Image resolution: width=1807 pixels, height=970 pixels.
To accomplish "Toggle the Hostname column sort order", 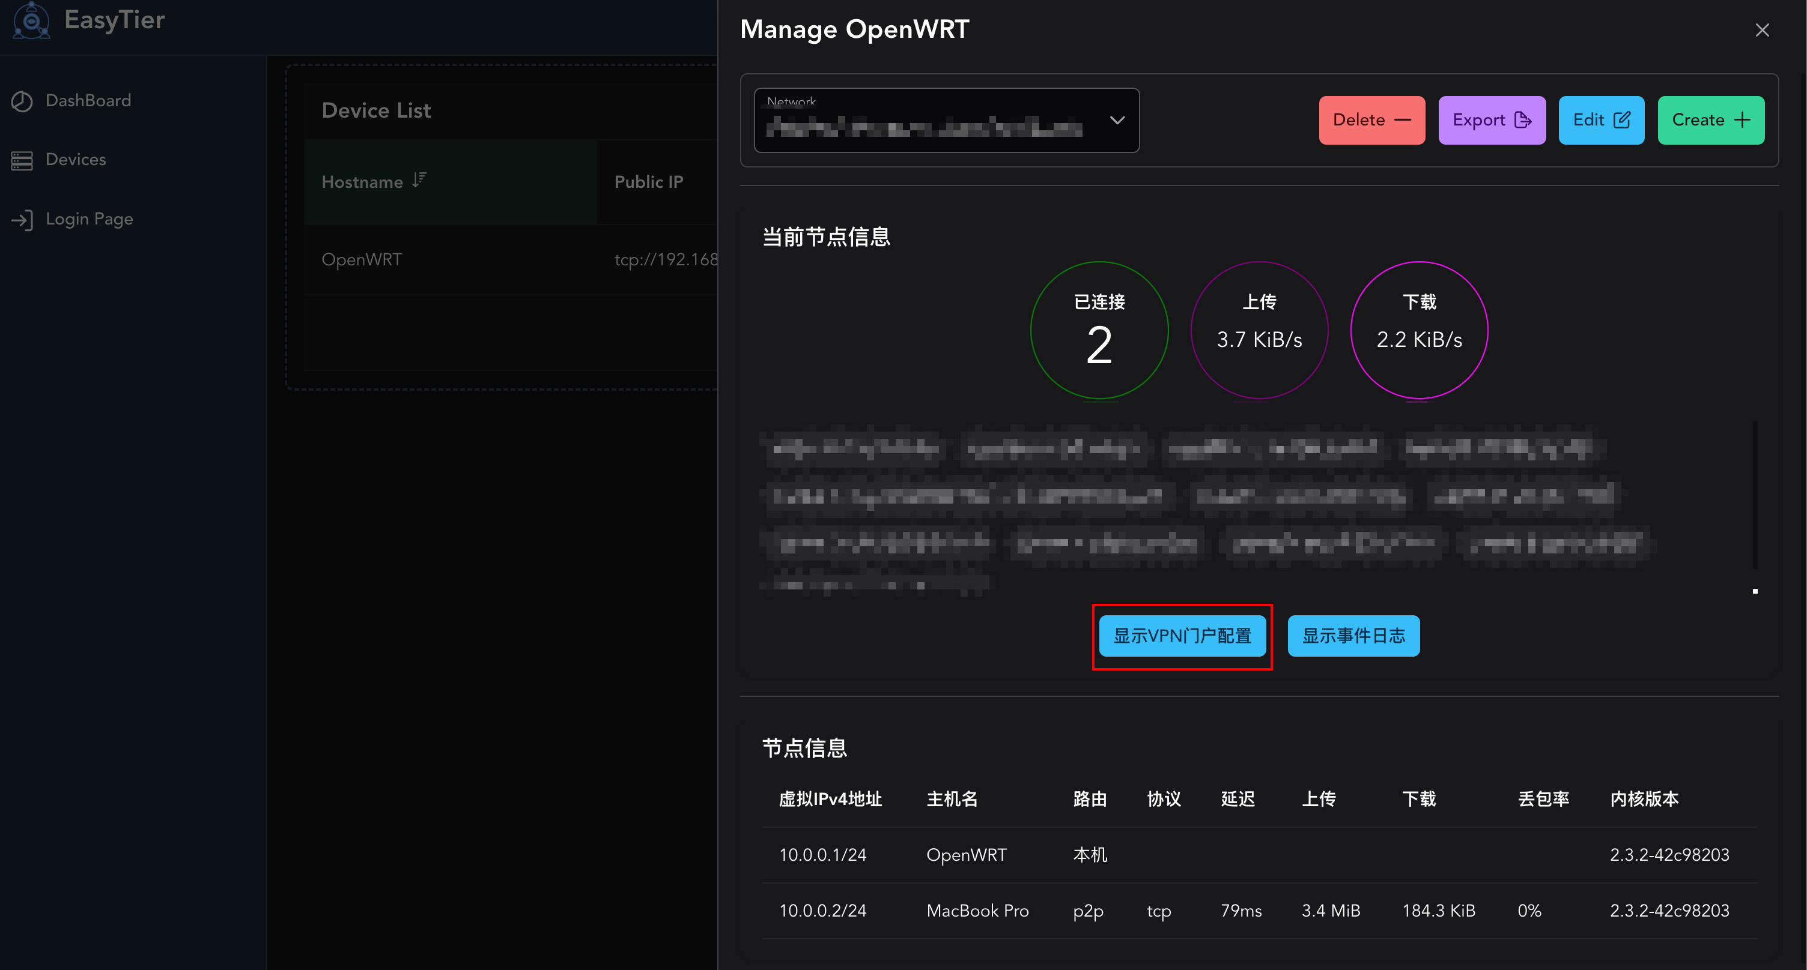I will pos(418,179).
